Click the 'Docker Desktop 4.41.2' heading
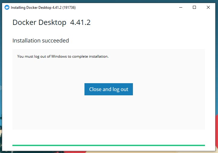 coord(51,22)
